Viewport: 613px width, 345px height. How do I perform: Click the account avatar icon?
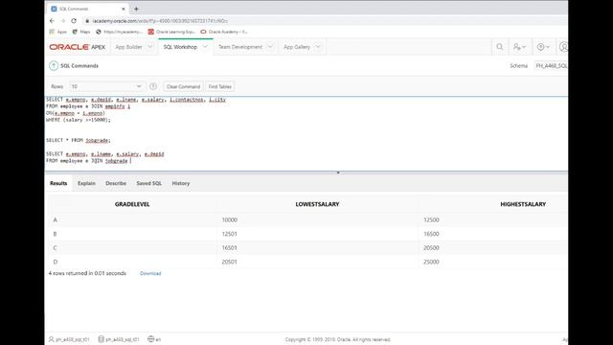(x=563, y=47)
